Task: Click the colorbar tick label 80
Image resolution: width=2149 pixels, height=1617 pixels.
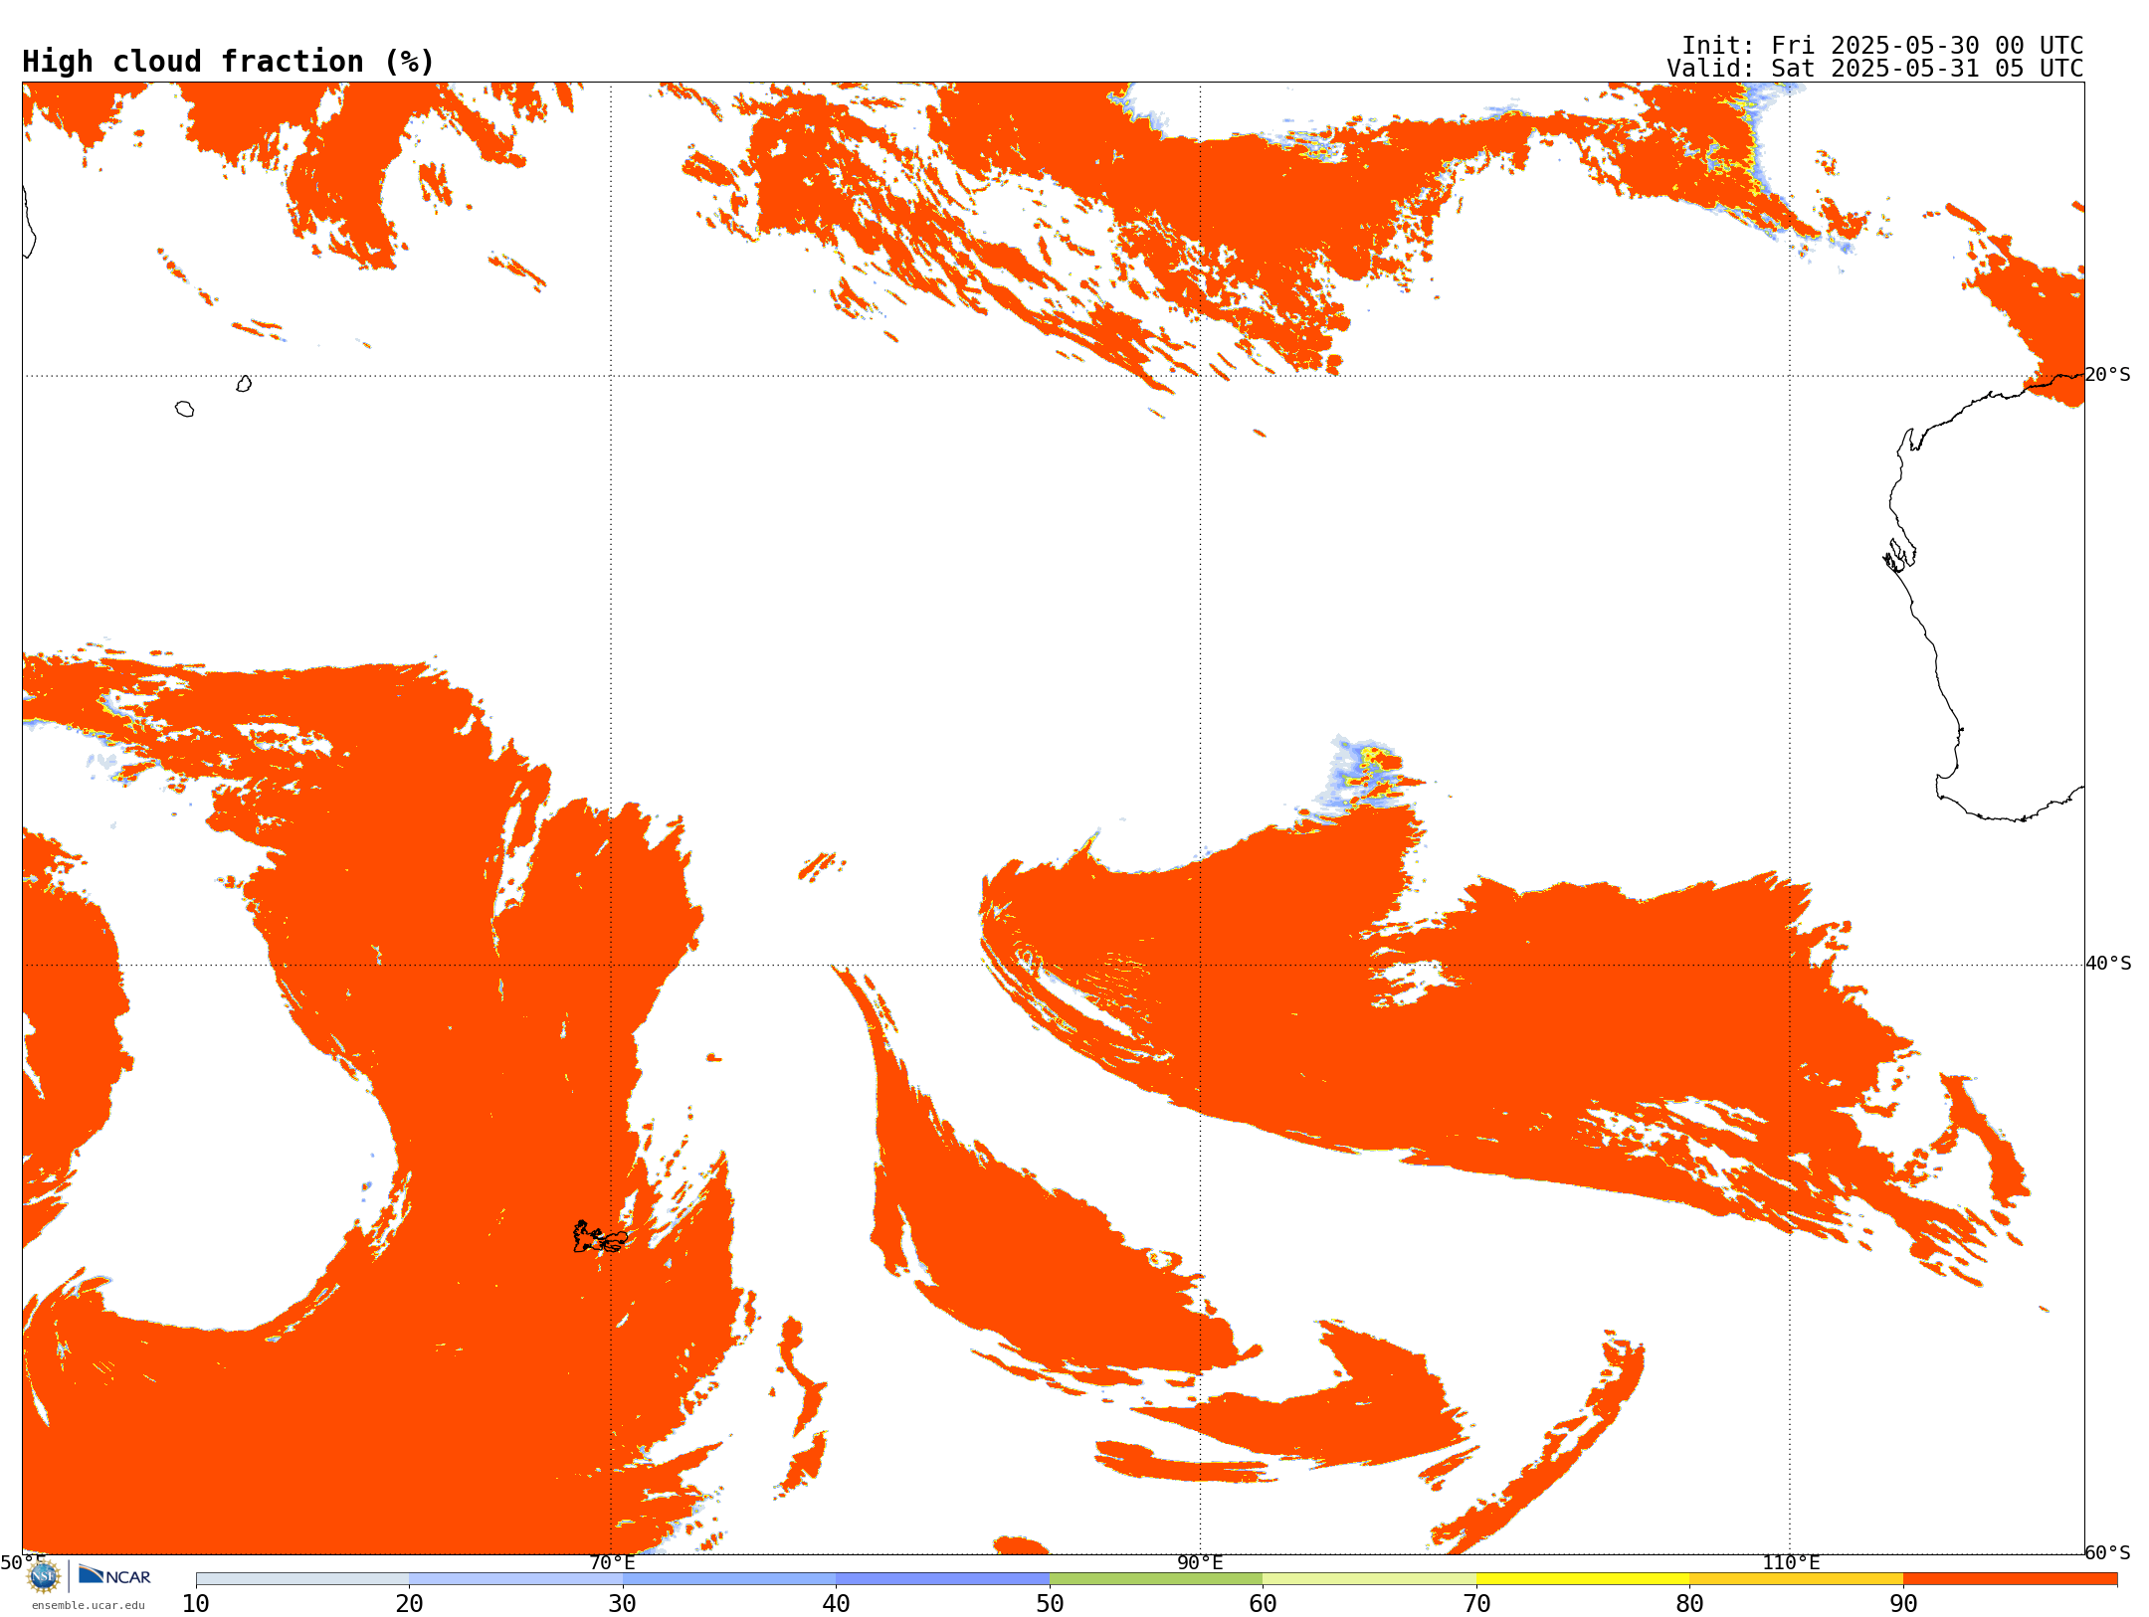Action: point(1689,1603)
